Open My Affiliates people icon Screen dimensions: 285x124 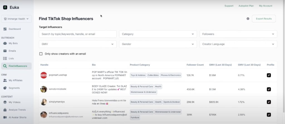coord(5,80)
